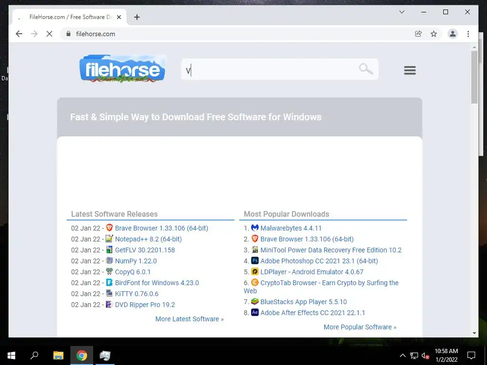This screenshot has height=365, width=487.
Task: Open the notifications action center
Action: click(471, 355)
